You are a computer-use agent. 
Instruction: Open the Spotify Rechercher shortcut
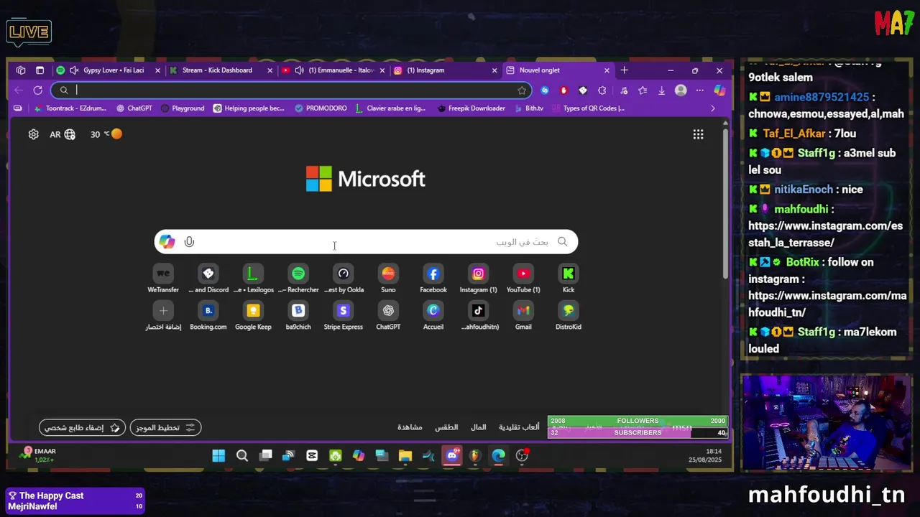pyautogui.click(x=298, y=279)
